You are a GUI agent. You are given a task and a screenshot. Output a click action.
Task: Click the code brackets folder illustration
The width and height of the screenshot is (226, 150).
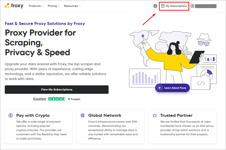click(x=201, y=83)
